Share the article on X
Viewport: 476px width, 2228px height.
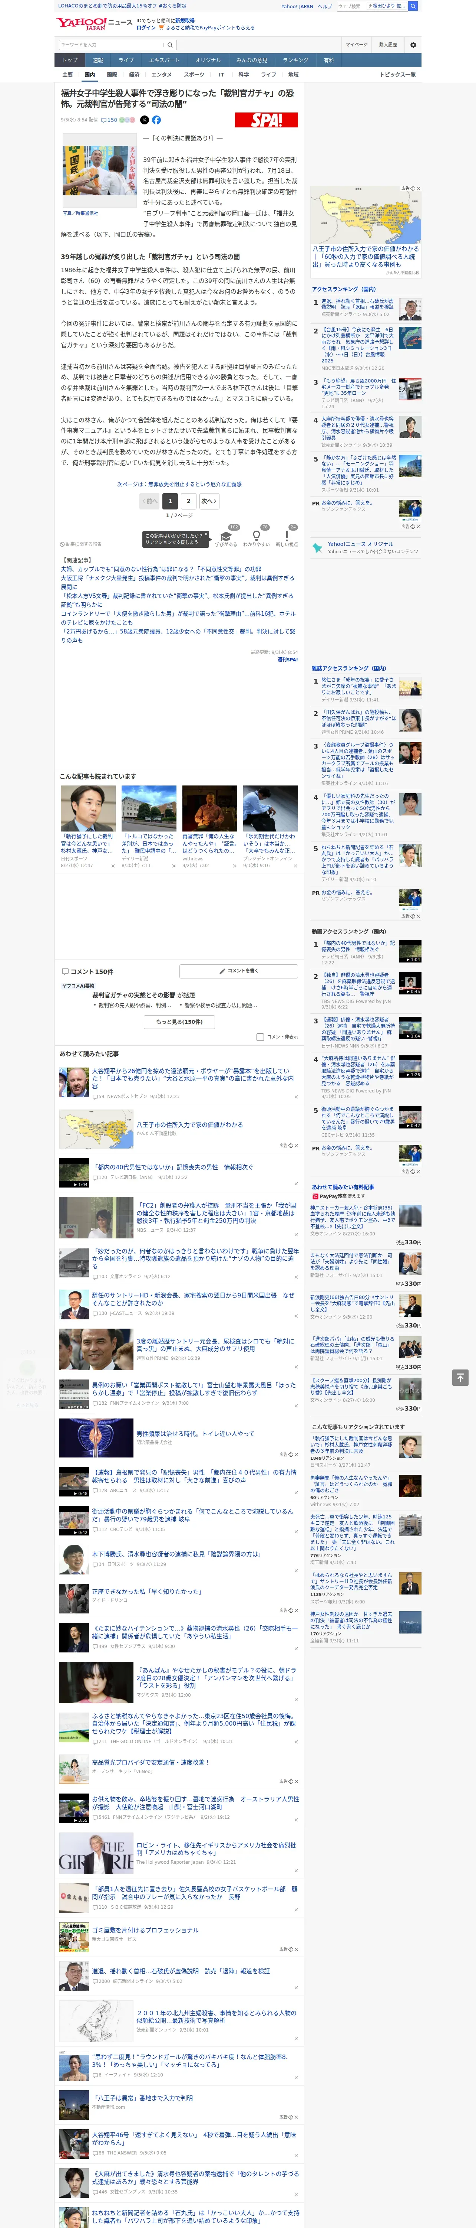[x=144, y=120]
